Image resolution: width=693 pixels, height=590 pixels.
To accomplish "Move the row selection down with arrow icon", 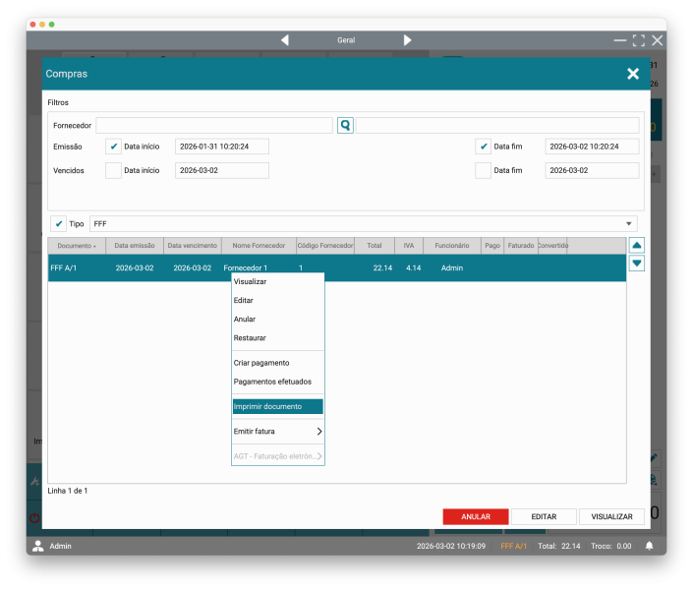I will (x=637, y=263).
